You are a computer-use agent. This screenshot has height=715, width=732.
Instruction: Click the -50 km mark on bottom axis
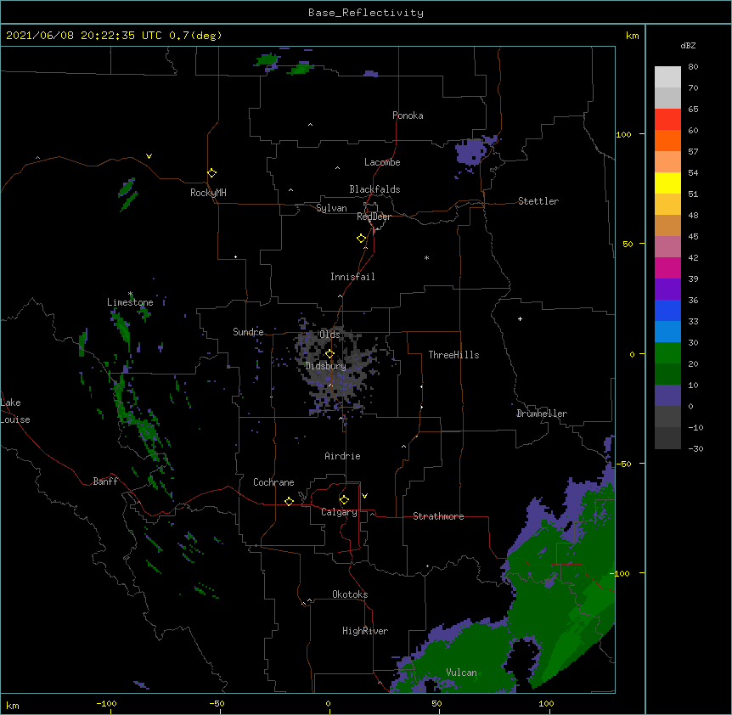[x=217, y=703]
